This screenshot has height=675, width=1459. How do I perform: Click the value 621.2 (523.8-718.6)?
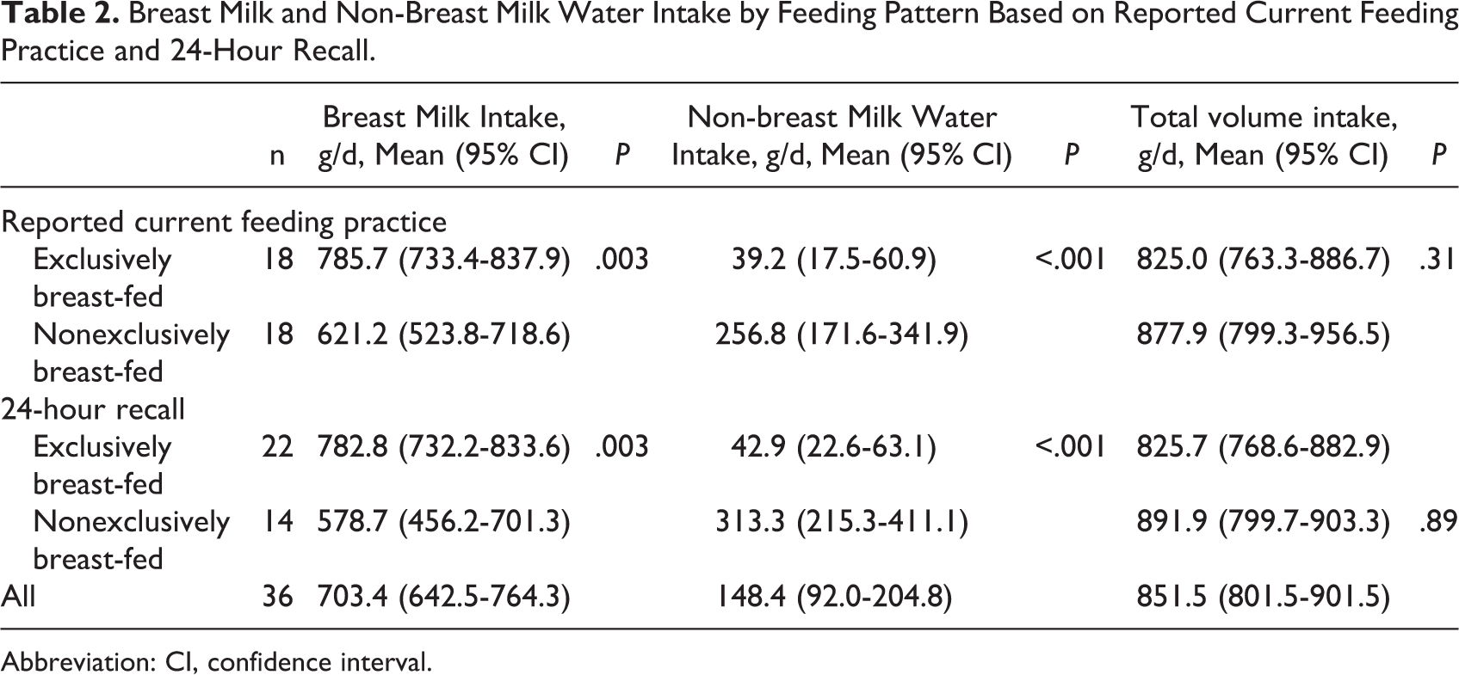tap(443, 334)
